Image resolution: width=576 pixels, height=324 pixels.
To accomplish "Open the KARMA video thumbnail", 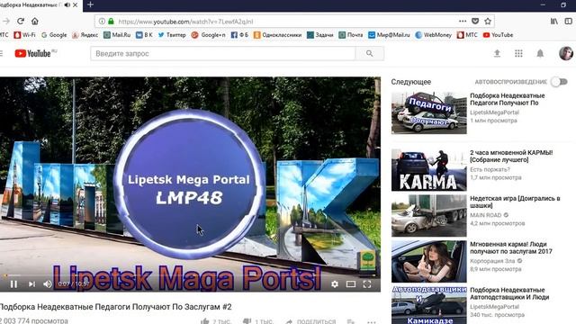I will coord(429,170).
